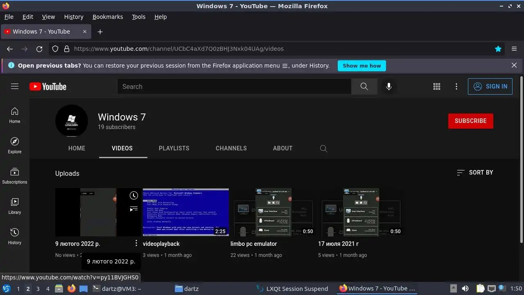
Task: Open the YouTube apps grid
Action: [x=437, y=86]
